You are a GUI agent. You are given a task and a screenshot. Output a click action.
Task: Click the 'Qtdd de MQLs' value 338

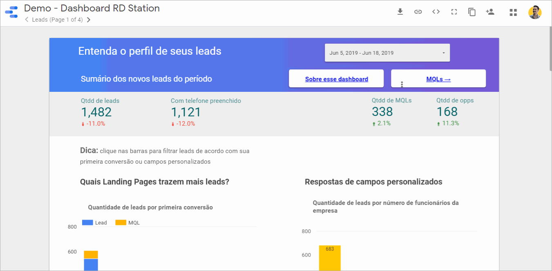pos(382,111)
